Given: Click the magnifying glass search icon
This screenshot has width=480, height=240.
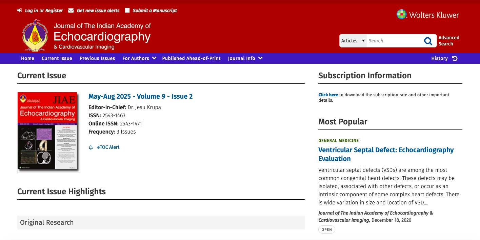Looking at the screenshot, I should [428, 41].
